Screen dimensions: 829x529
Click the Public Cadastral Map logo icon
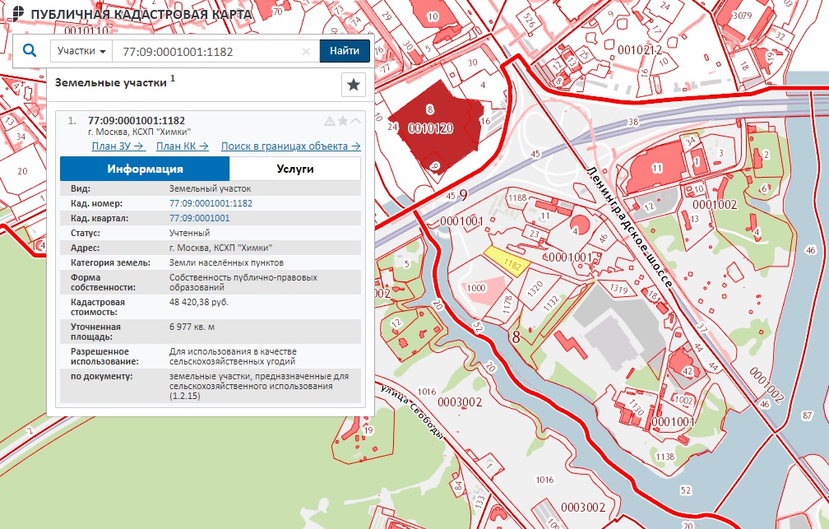tap(17, 13)
